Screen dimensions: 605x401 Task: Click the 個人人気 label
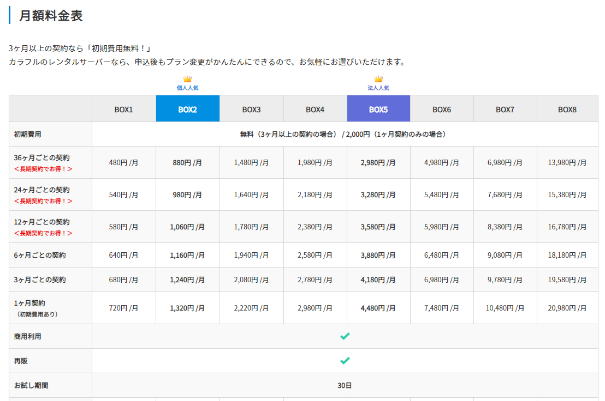187,88
